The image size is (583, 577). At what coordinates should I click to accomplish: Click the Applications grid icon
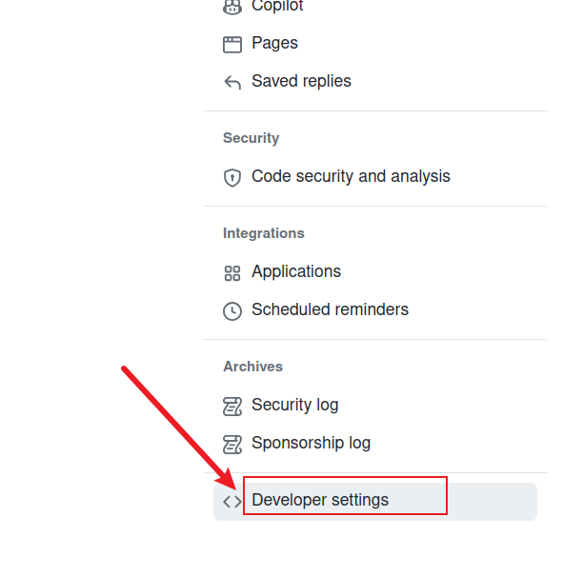coord(232,272)
